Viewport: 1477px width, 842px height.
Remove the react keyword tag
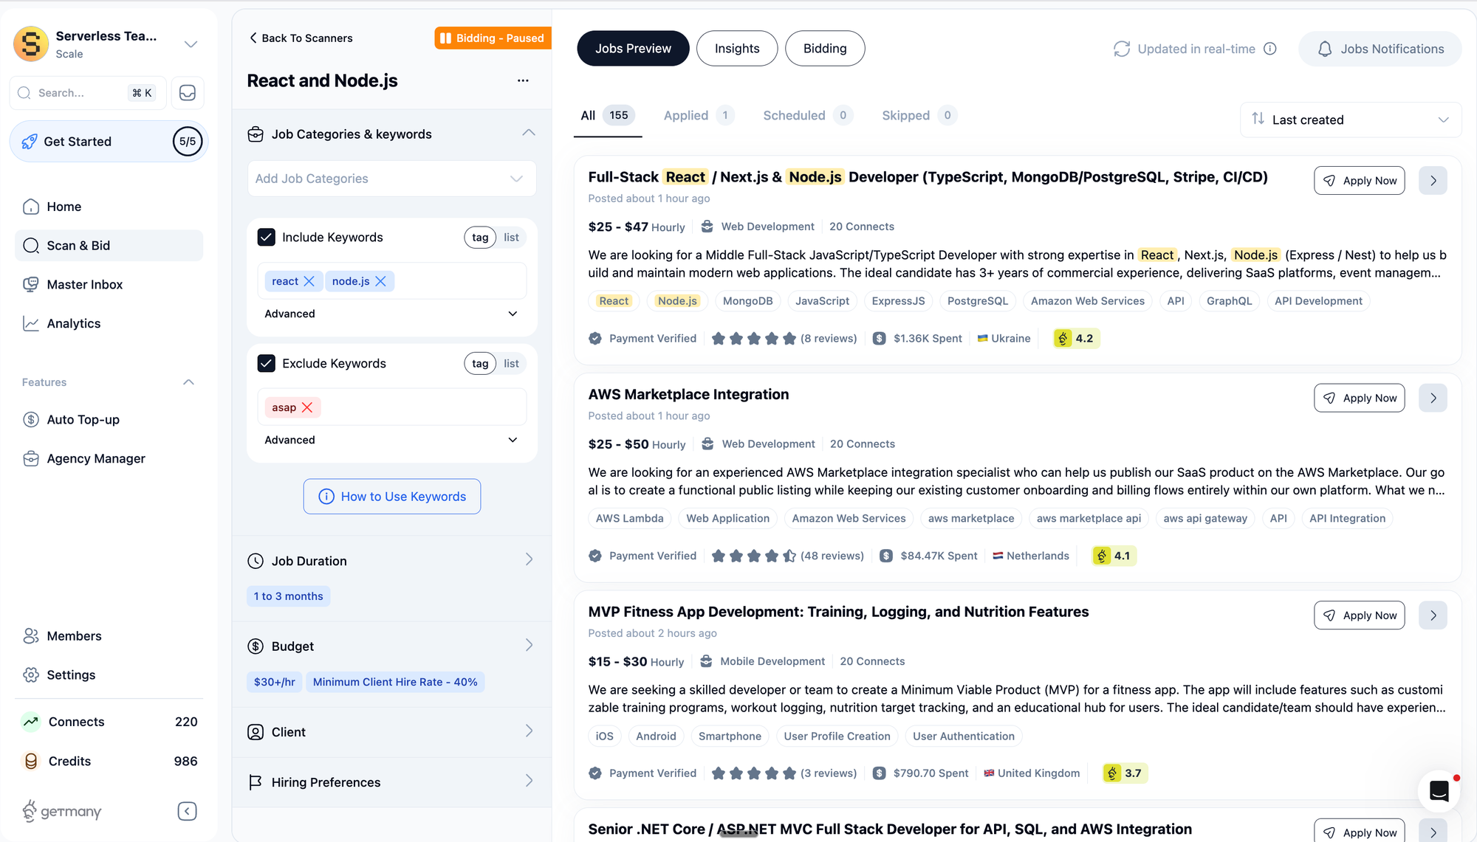pyautogui.click(x=309, y=281)
